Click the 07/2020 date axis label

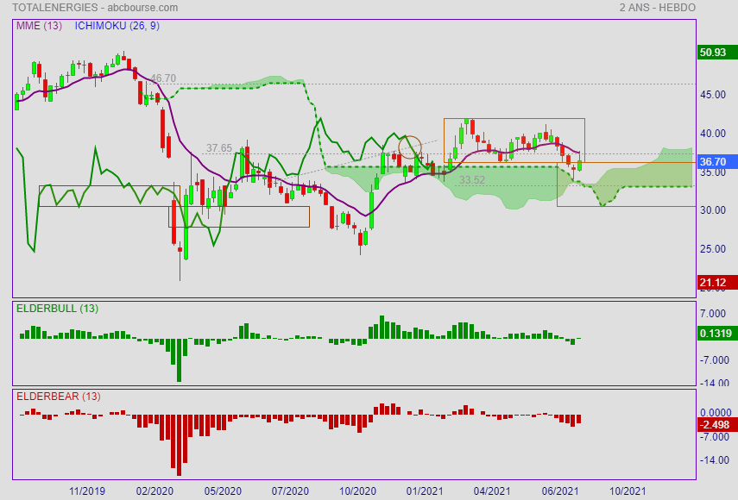pos(290,491)
